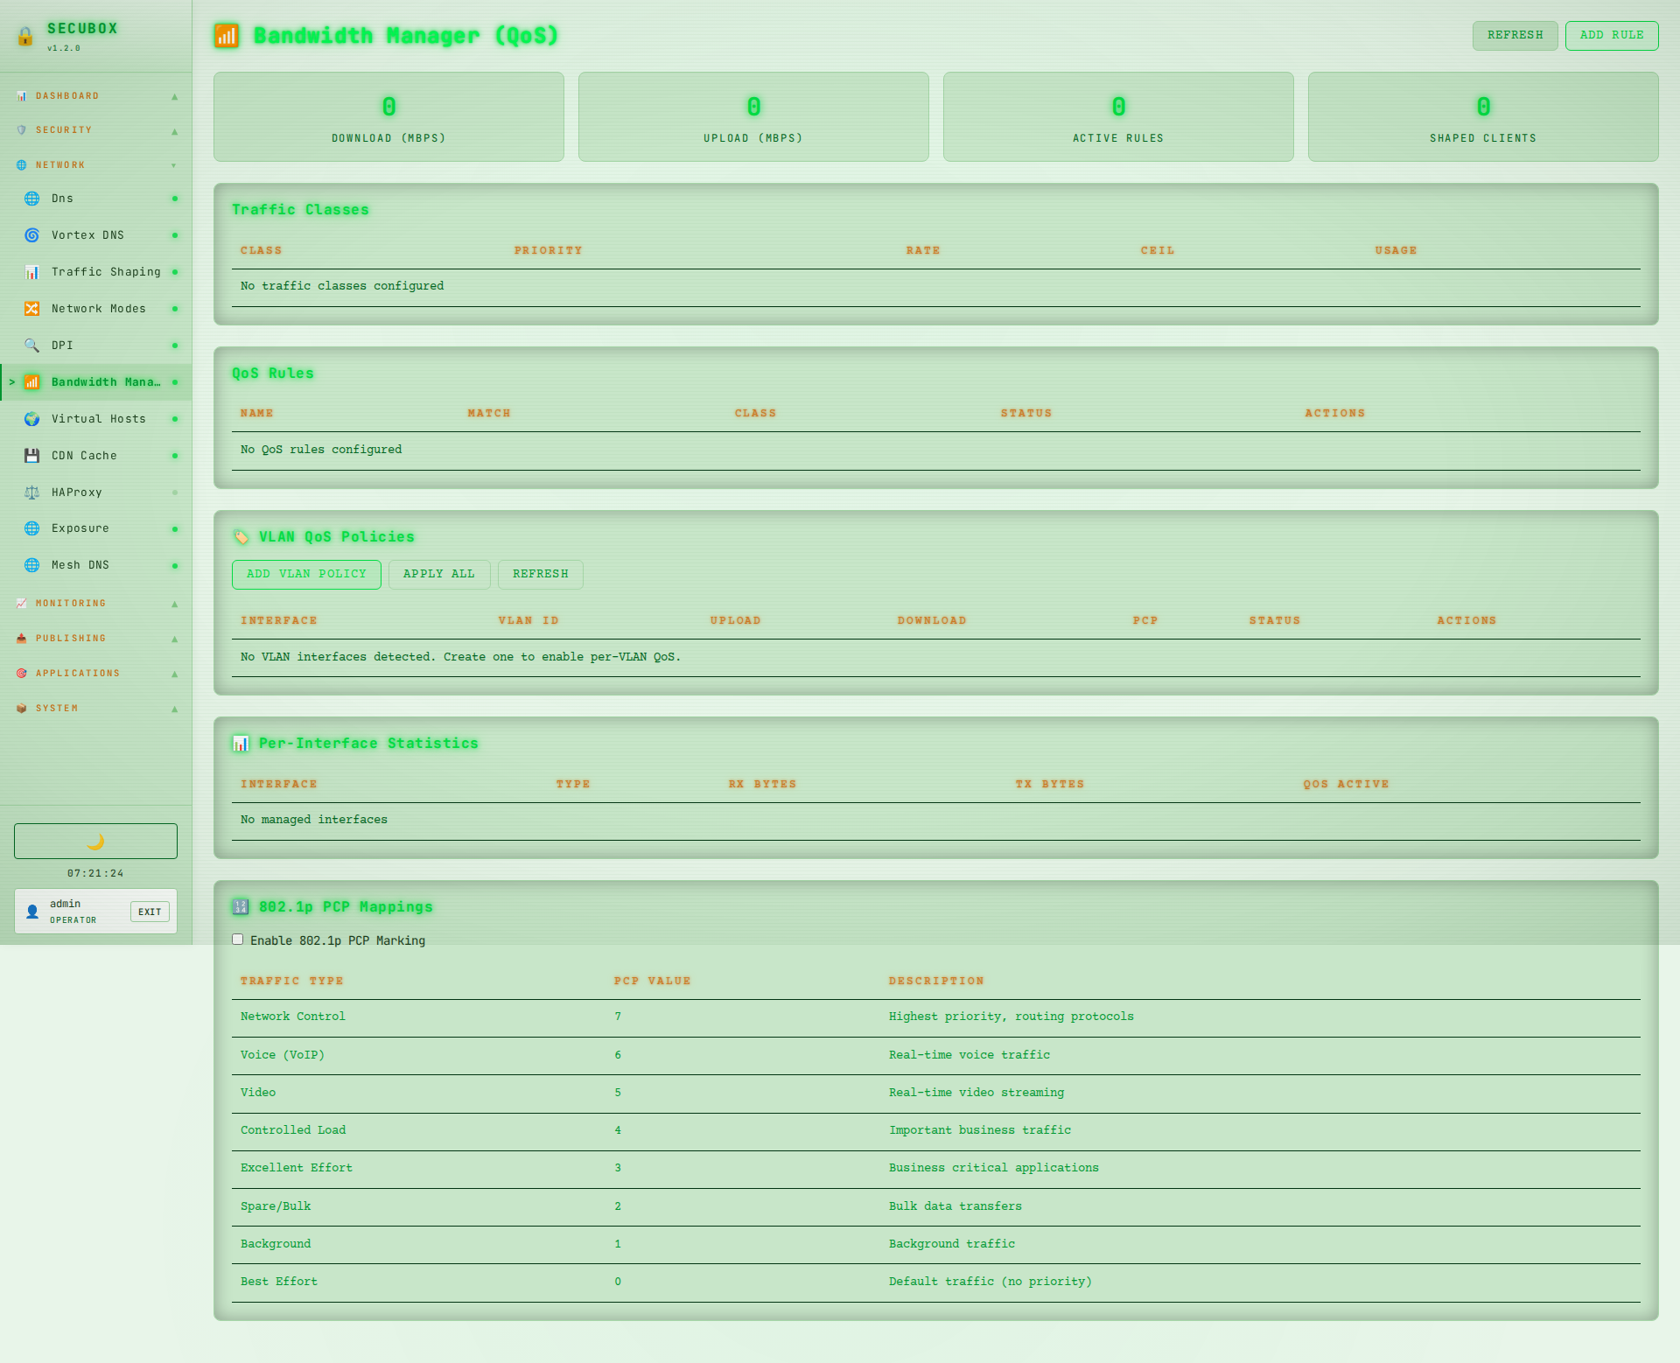This screenshot has height=1363, width=1680.
Task: Click the SecuBox padlock logo
Action: coord(25,36)
